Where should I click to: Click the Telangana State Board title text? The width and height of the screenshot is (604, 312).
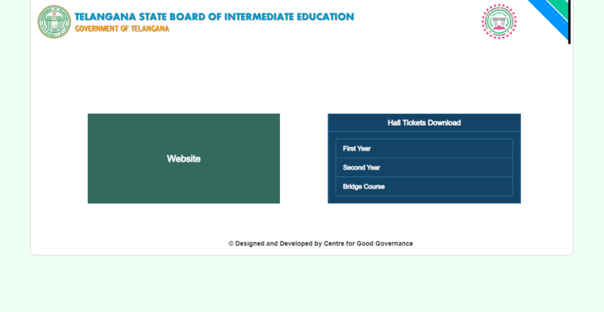[214, 17]
